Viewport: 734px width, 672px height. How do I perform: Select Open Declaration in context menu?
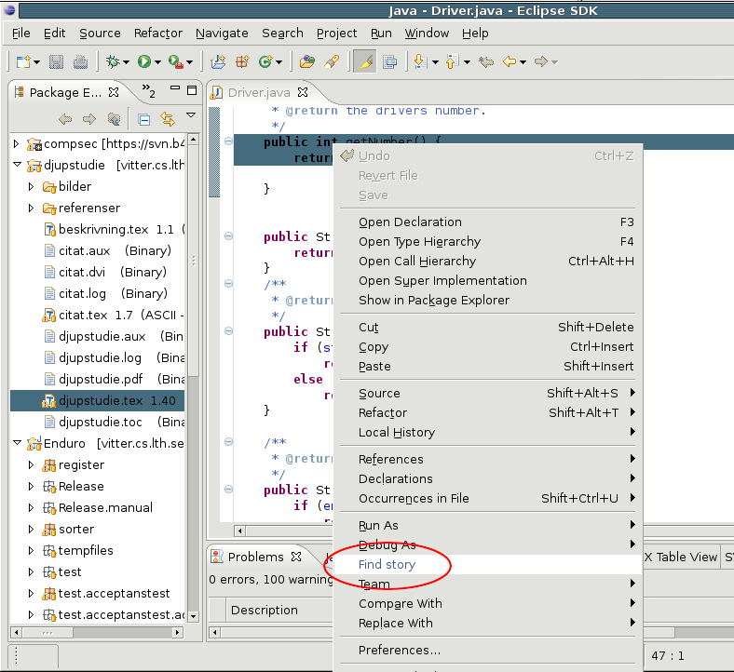(487, 222)
